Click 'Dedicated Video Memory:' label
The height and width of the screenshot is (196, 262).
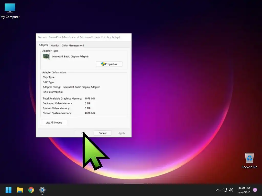pyautogui.click(x=58, y=103)
